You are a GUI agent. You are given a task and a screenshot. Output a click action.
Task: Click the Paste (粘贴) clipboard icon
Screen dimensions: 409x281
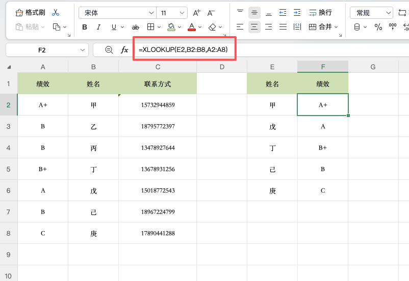coord(19,27)
